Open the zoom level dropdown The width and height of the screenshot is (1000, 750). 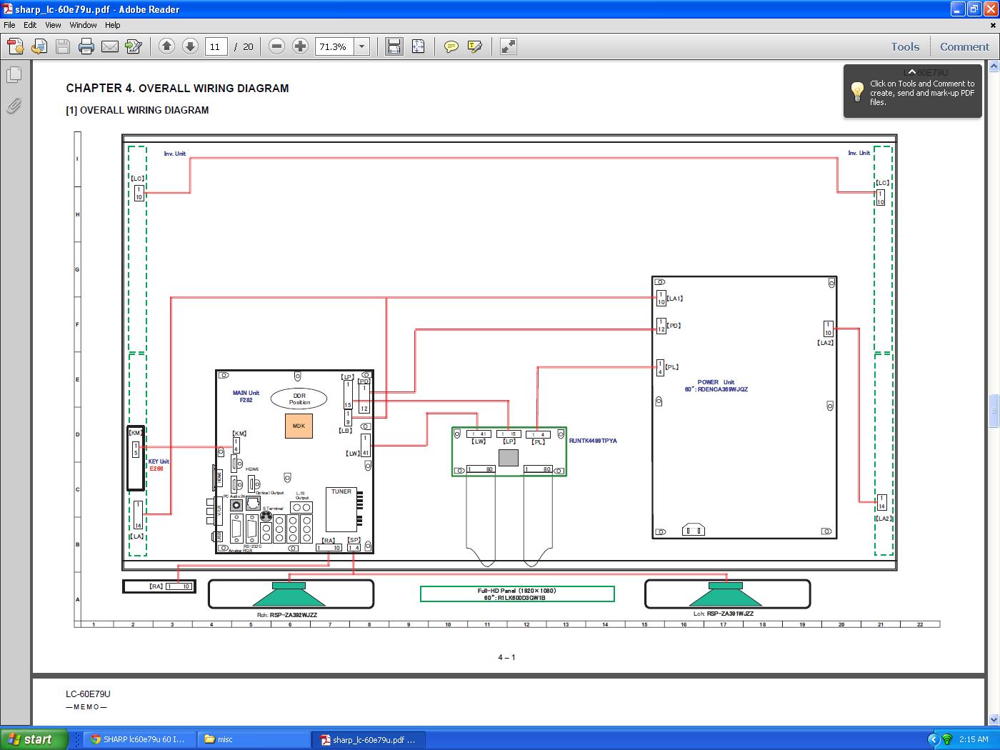pos(362,47)
